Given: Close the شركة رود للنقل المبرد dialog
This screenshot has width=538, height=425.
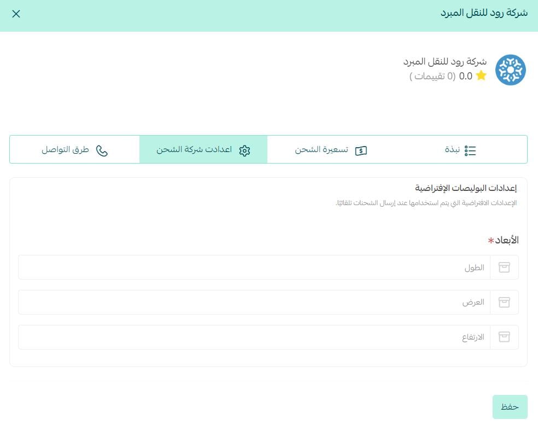Looking at the screenshot, I should [16, 14].
